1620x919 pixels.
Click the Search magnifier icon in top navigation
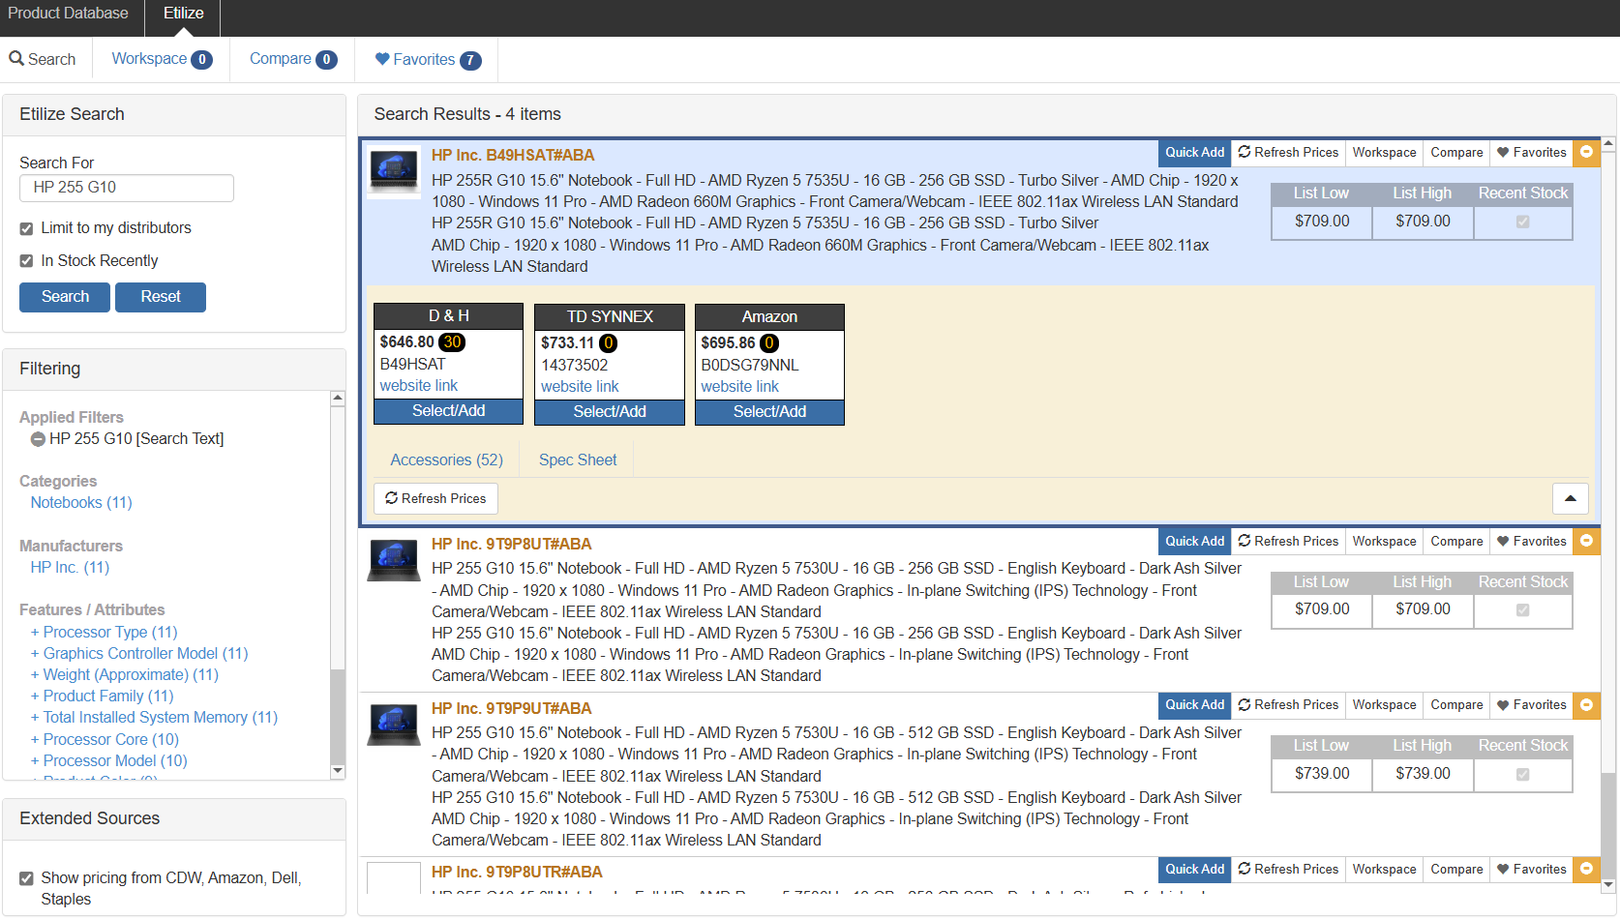tap(16, 59)
